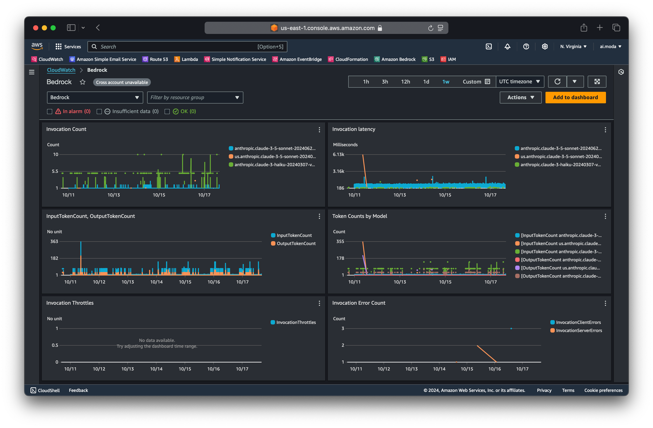Screen dimensions: 653x428
Task: Click the help question mark icon
Action: 526,47
